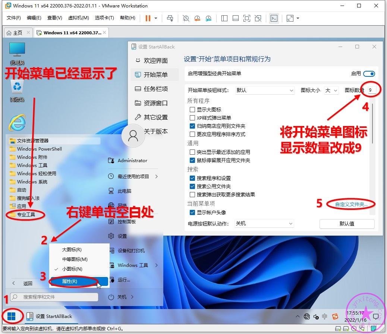Viewport: 387px width, 334px height.
Task: Check 搜索弹出获取更多搜索结果 checkbox
Action: pyautogui.click(x=192, y=194)
